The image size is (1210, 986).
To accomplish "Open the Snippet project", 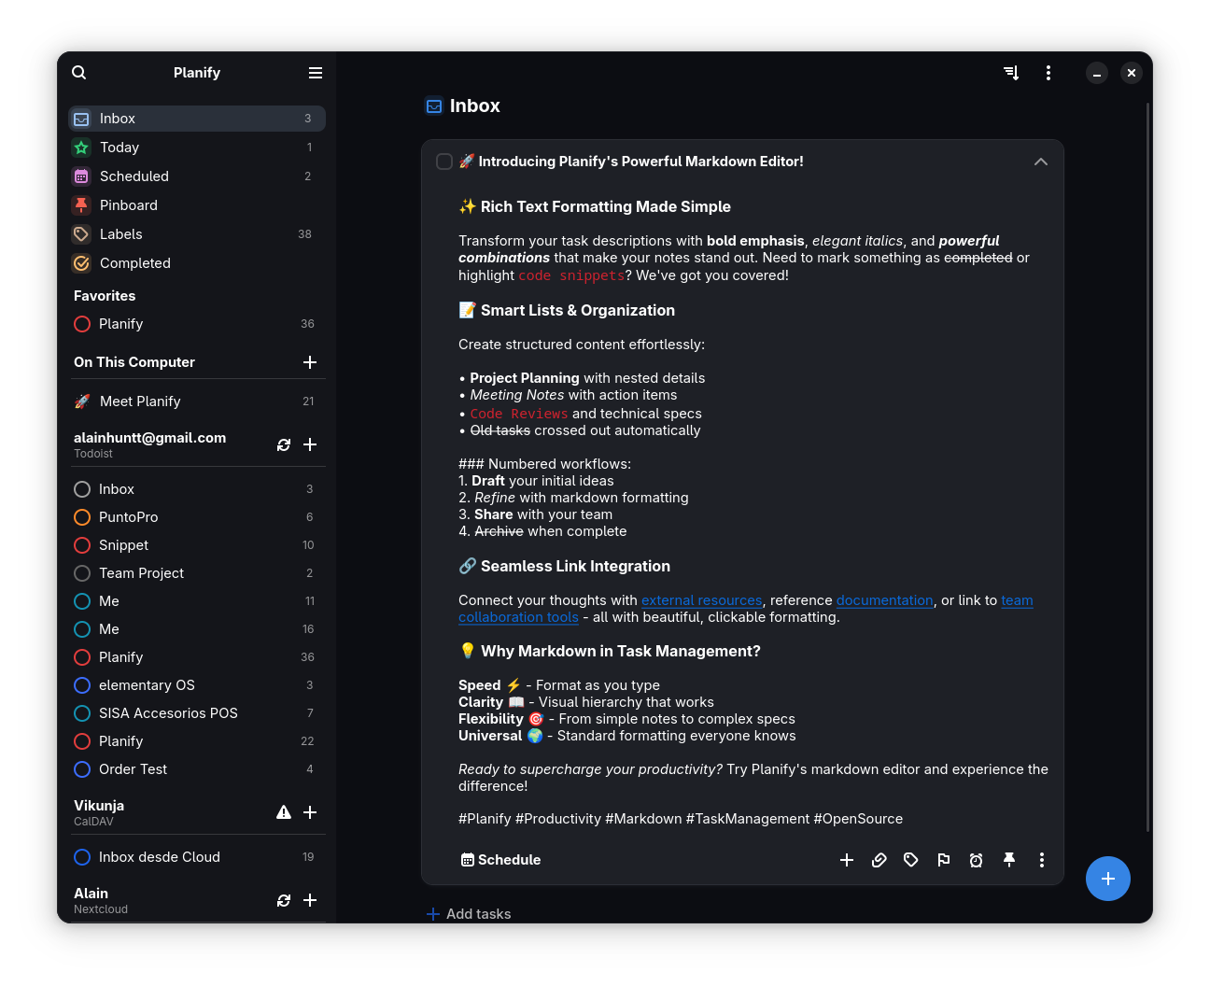I will [x=197, y=545].
